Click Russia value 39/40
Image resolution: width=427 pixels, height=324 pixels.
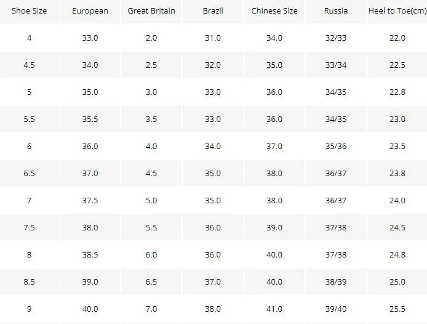click(336, 309)
